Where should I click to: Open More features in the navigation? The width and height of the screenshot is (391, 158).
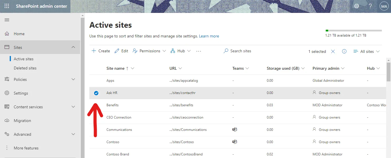click(x=26, y=148)
